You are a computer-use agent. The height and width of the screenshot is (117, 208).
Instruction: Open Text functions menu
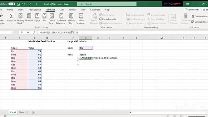tap(45, 19)
